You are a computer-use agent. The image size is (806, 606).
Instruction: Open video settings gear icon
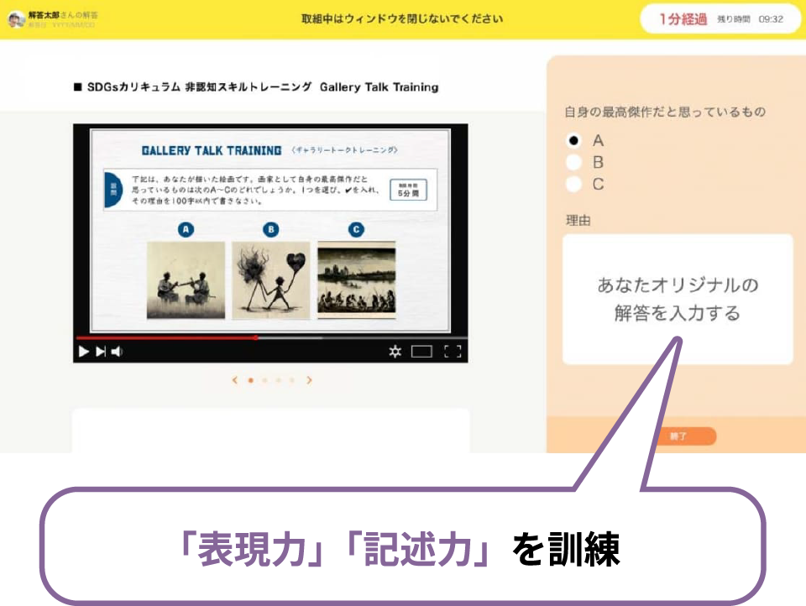(x=395, y=352)
